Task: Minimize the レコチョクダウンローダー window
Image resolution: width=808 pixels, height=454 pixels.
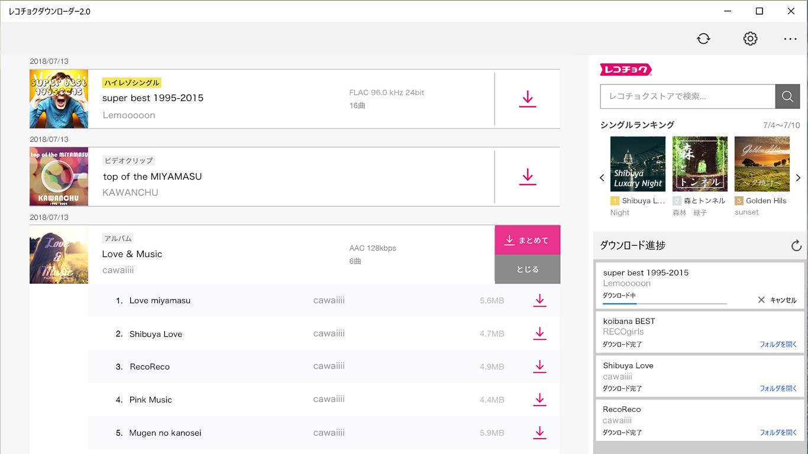Action: 728,11
